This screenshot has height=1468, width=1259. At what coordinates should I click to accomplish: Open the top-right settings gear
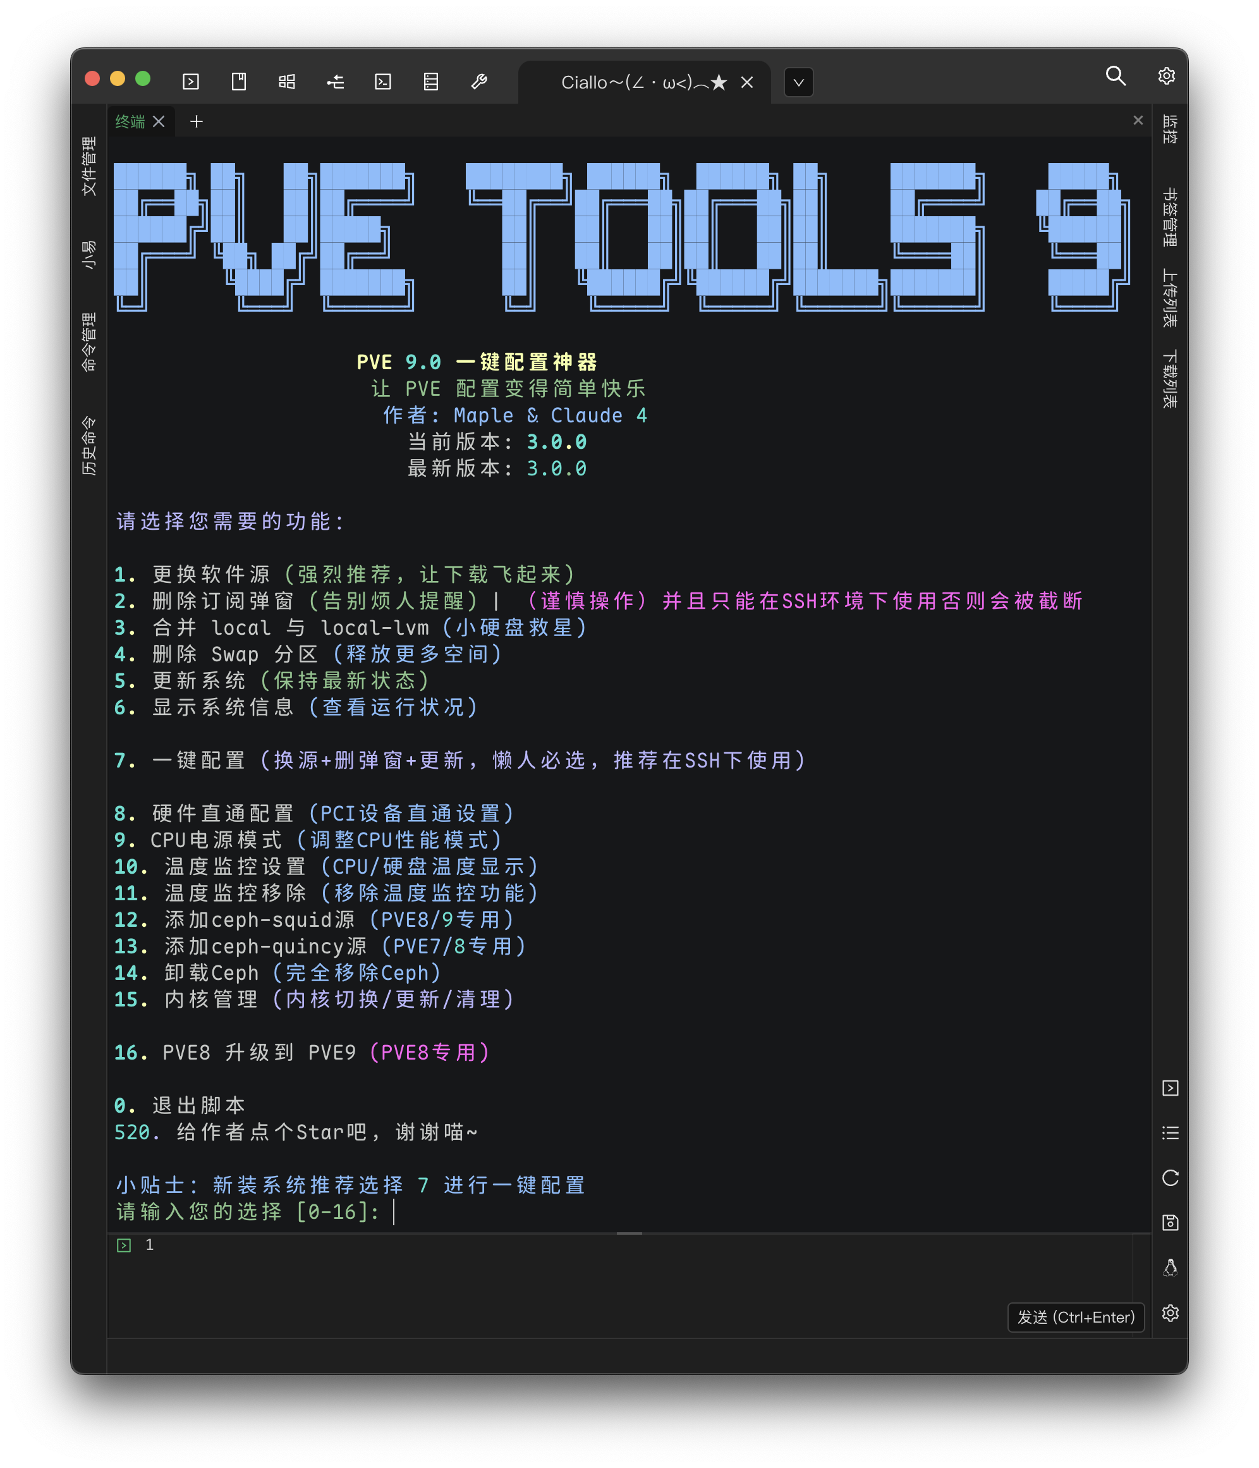[1166, 76]
